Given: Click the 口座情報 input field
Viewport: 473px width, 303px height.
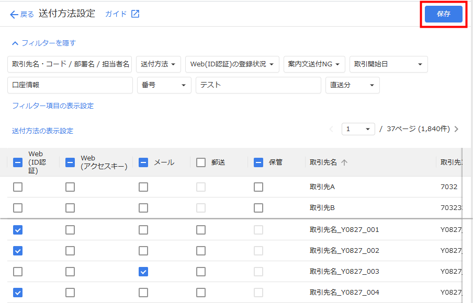Looking at the screenshot, I should (x=70, y=85).
